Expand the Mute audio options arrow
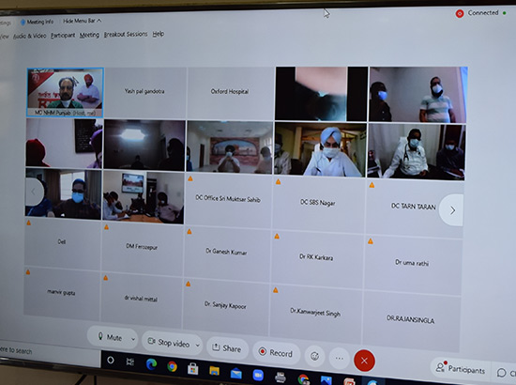The height and width of the screenshot is (385, 516). click(x=133, y=339)
